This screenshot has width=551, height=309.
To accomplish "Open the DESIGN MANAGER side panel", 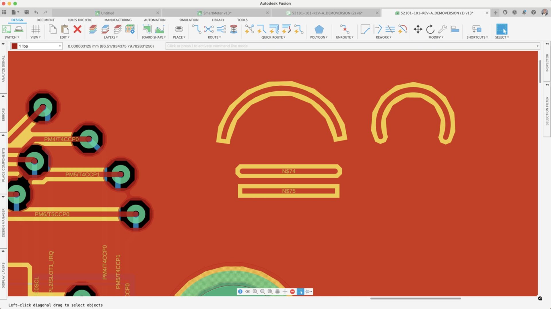I will coord(3,223).
